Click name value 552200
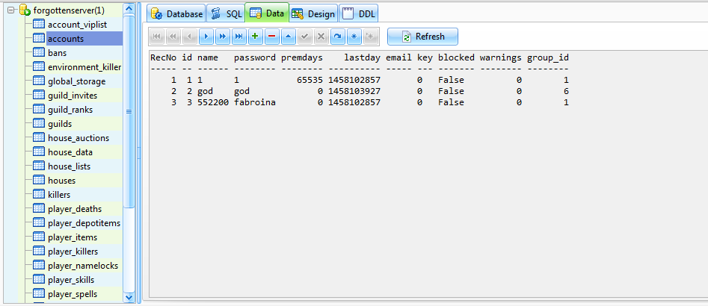Image resolution: width=708 pixels, height=306 pixels. [x=213, y=102]
